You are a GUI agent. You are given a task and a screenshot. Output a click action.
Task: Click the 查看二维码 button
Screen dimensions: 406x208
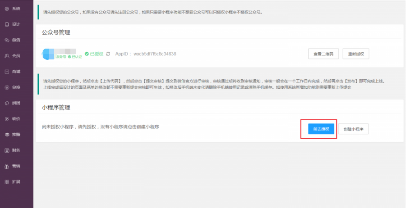[323, 54]
